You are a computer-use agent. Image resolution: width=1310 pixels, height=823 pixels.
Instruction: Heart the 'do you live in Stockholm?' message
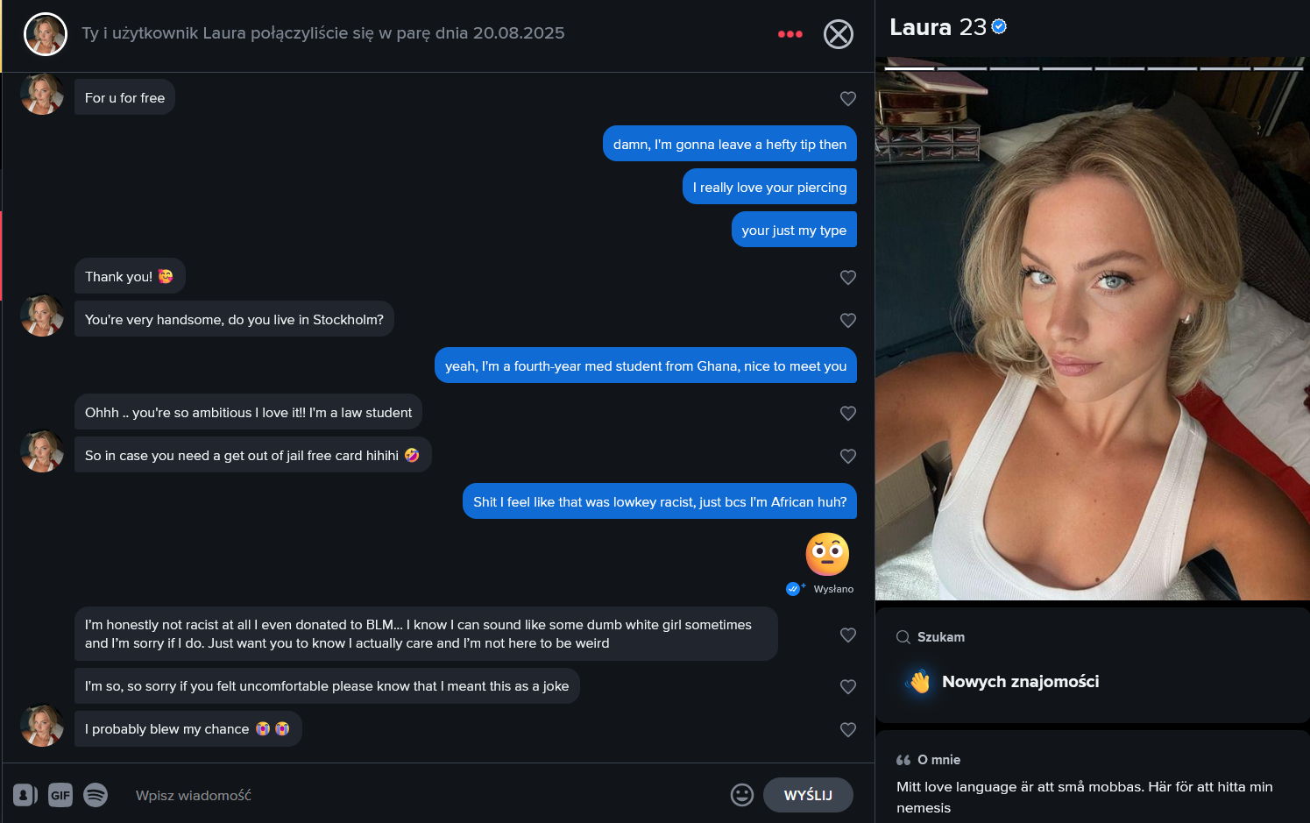point(848,320)
